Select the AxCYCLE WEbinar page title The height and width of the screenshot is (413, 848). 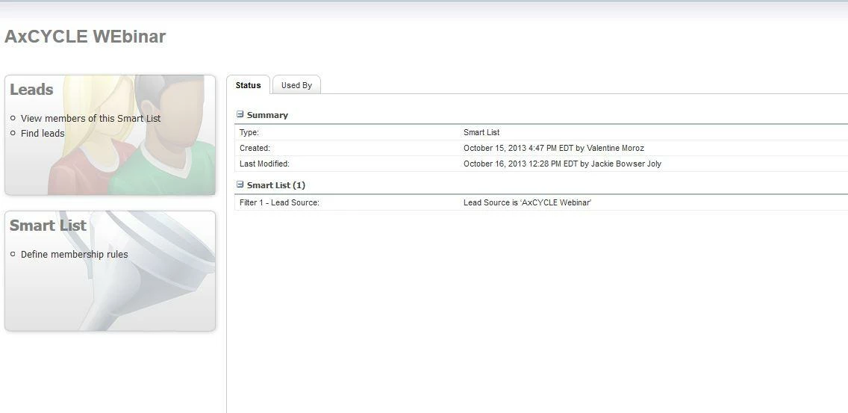(x=85, y=37)
